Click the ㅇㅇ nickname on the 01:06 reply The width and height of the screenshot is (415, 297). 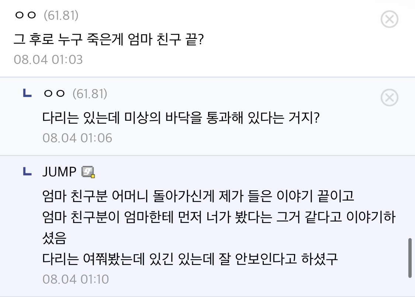54,94
